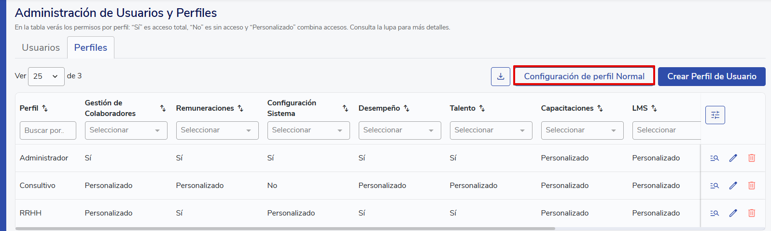Click the download export icon button

point(501,76)
